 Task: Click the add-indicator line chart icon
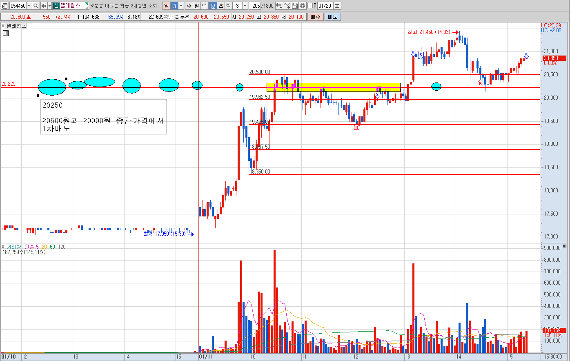(287, 6)
